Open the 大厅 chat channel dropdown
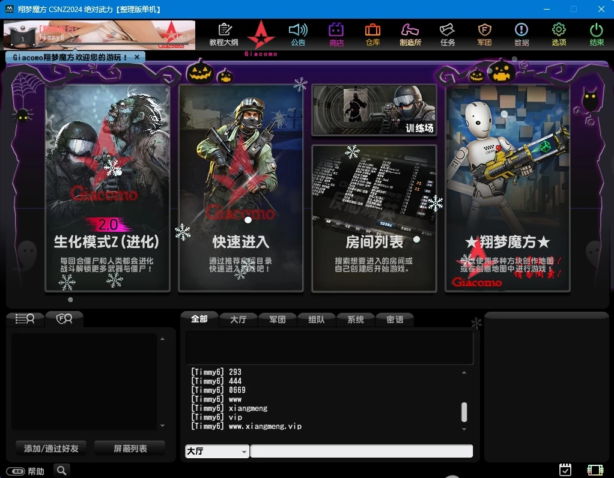Viewport: 614px width, 478px height. [217, 452]
